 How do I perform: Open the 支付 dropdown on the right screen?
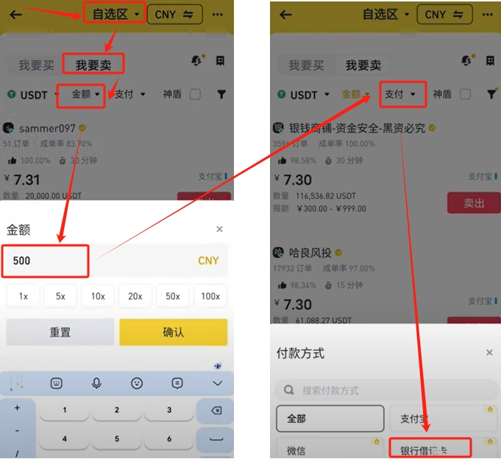coord(399,94)
